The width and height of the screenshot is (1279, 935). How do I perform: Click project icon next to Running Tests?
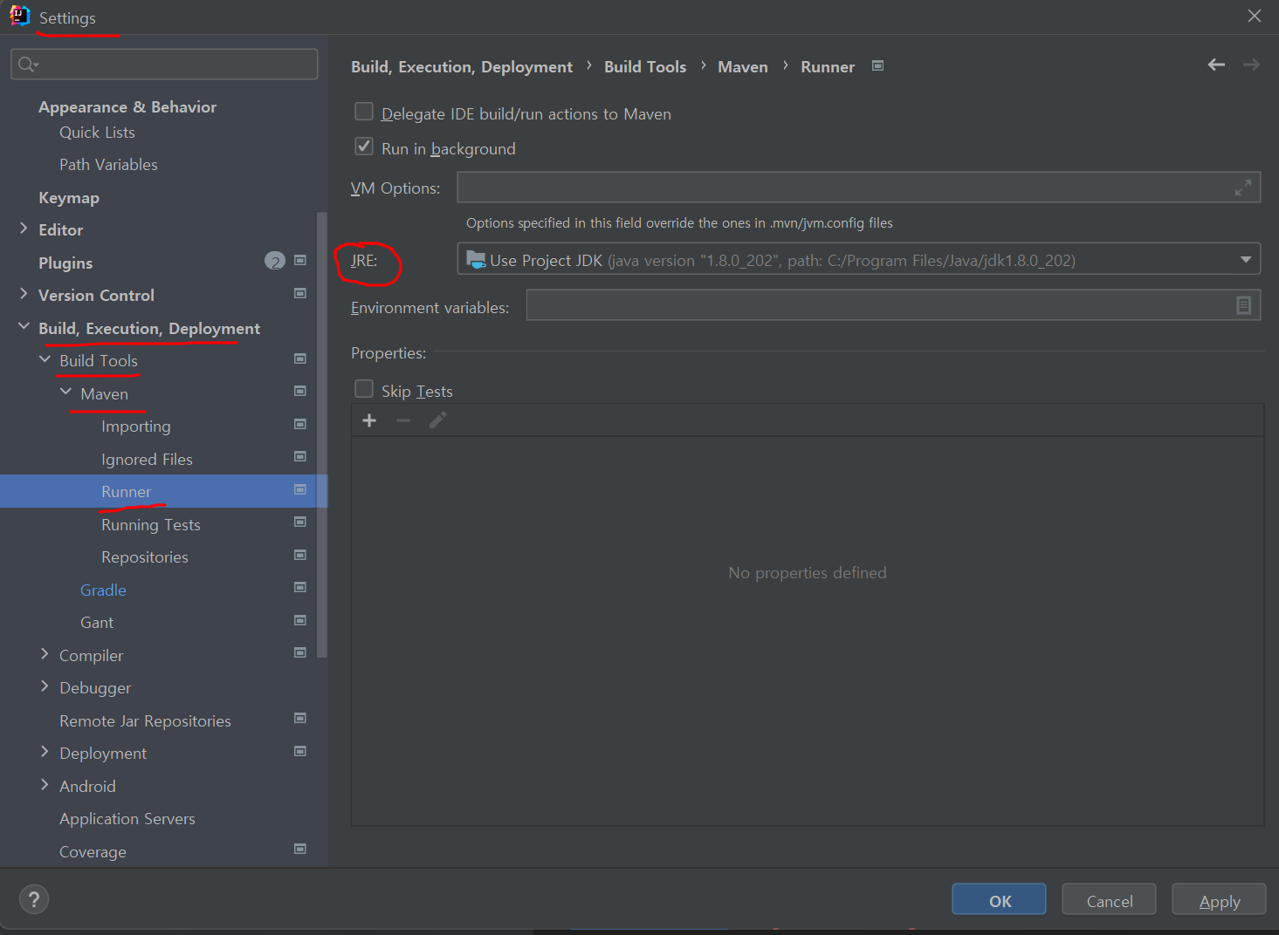300,522
